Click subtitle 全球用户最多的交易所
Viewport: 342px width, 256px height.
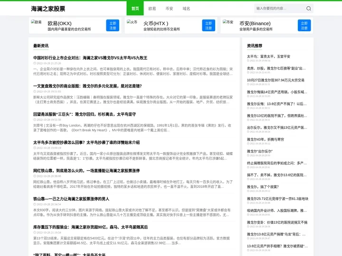tap(256, 29)
